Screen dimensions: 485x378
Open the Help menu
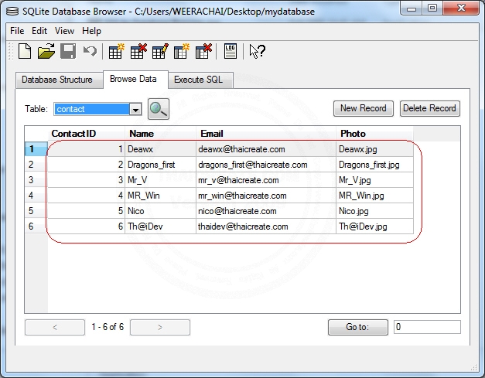click(x=91, y=31)
